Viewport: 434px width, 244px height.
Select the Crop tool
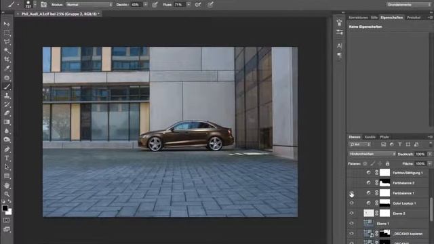7,59
